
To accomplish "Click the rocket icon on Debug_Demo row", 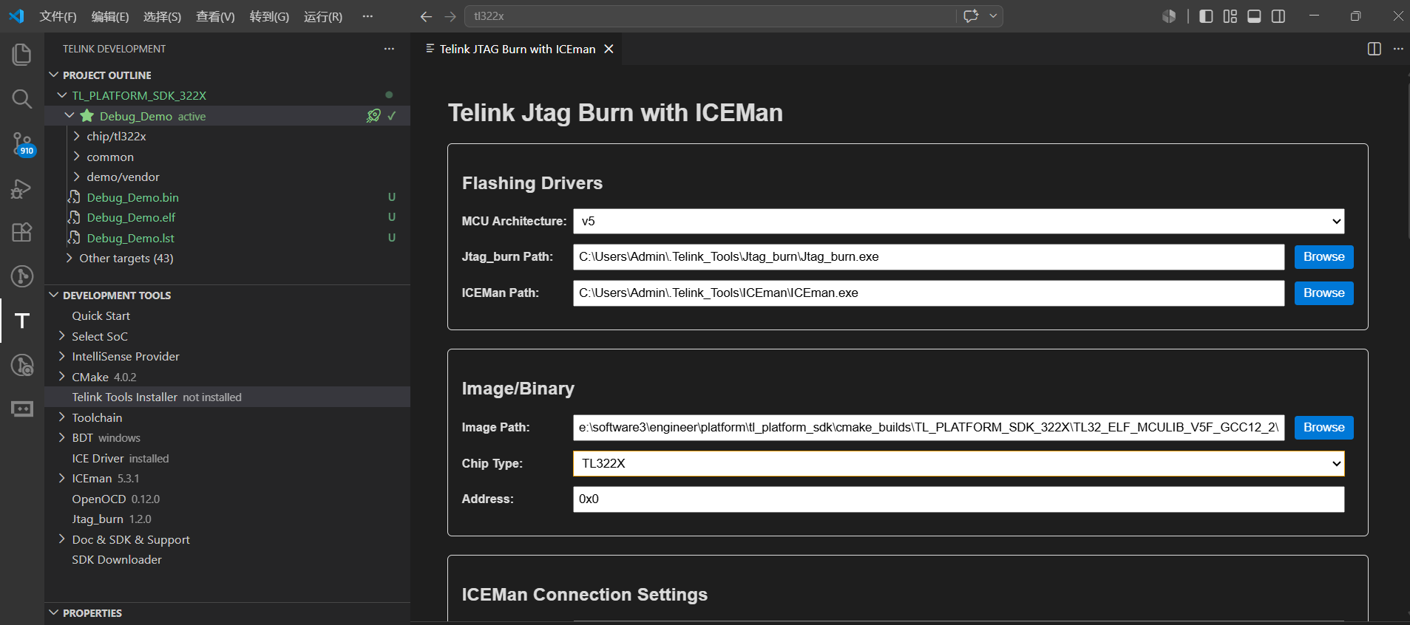I will [373, 116].
